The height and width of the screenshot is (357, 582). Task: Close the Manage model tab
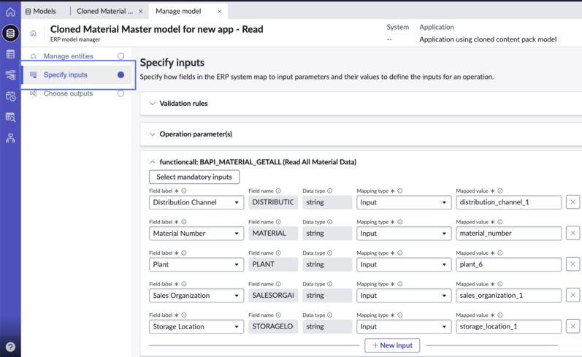(x=219, y=12)
